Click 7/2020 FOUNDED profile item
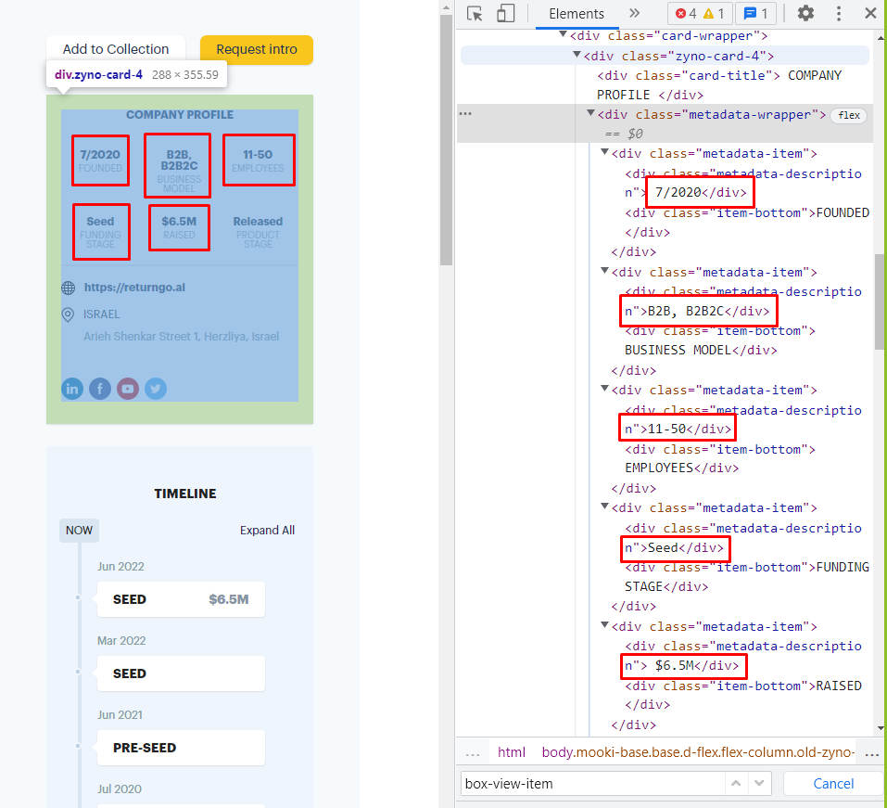This screenshot has height=808, width=887. (100, 160)
